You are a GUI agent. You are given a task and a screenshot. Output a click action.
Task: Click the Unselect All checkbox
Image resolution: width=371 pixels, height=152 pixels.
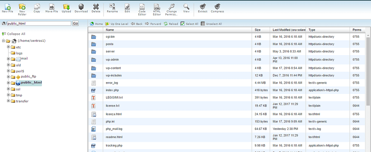pyautogui.click(x=203, y=24)
